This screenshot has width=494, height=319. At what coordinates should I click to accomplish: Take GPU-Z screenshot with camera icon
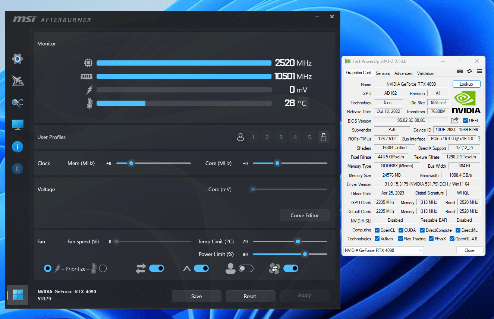click(x=460, y=71)
